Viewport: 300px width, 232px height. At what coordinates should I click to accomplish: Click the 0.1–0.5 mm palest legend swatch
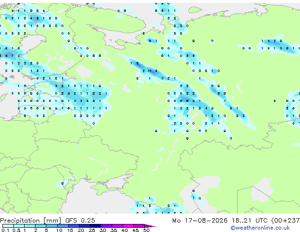point(8,226)
